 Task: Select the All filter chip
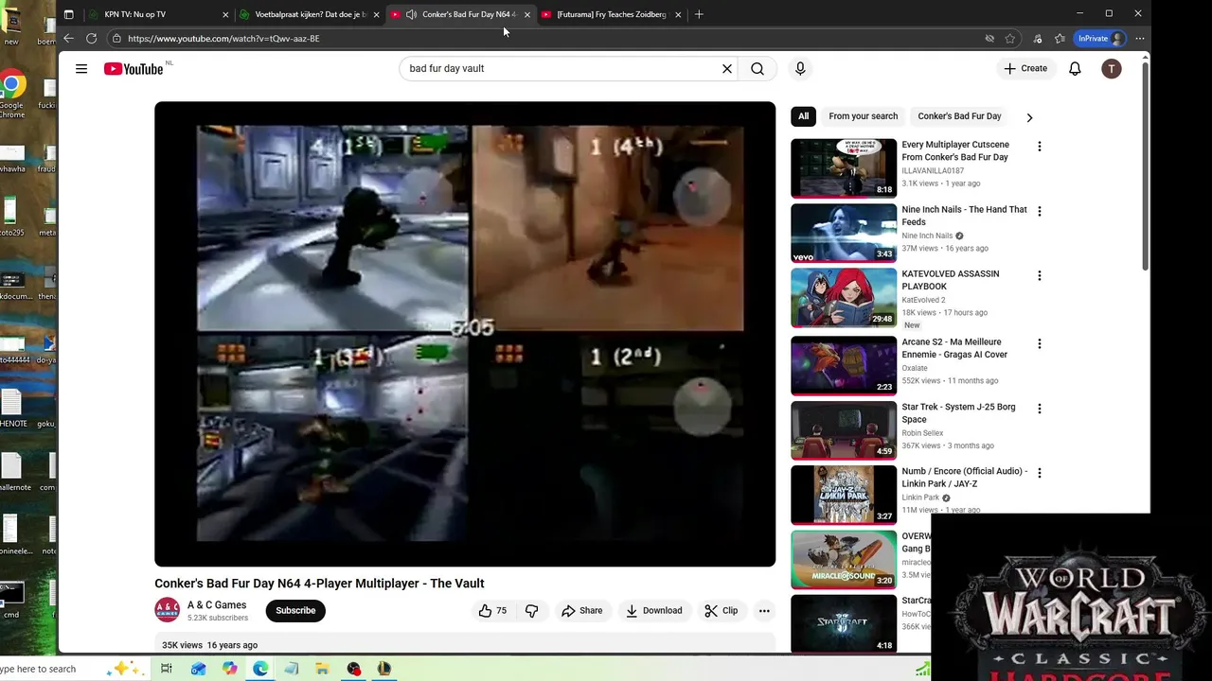(x=803, y=116)
